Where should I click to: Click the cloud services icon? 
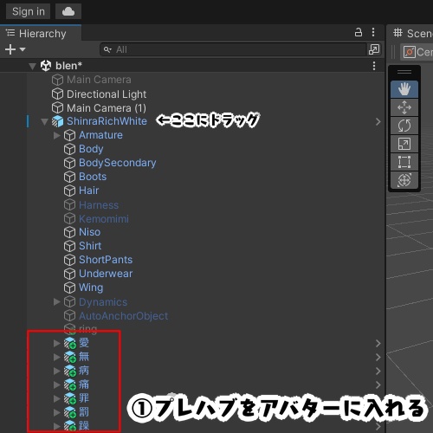[68, 11]
